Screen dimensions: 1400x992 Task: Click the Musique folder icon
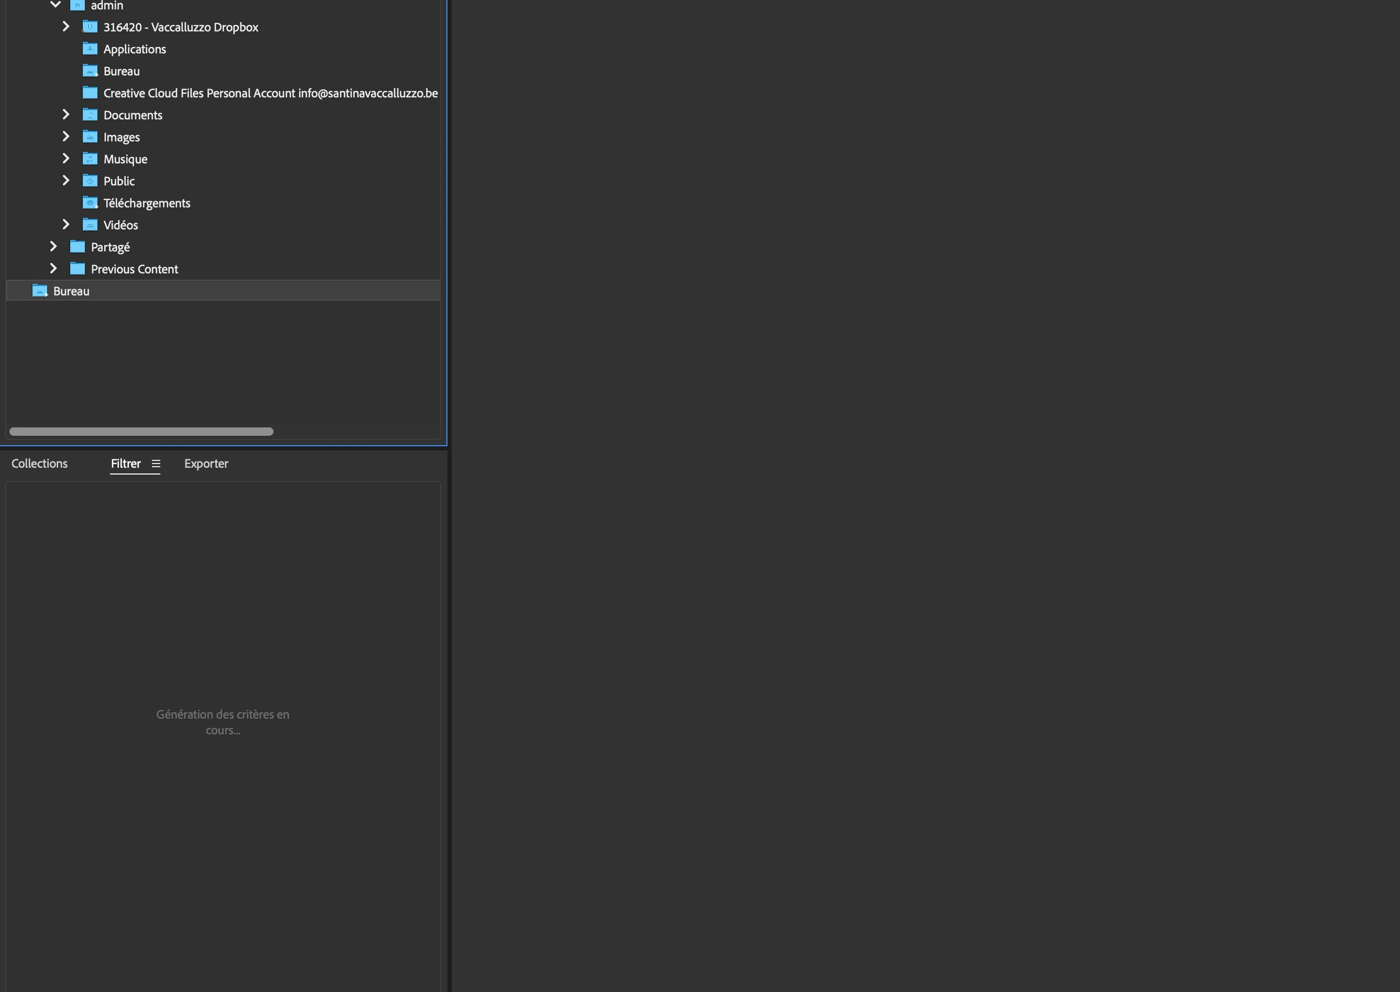90,159
